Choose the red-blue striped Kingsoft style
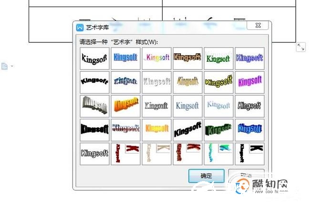This screenshot has width=311, height=212. pos(125,130)
